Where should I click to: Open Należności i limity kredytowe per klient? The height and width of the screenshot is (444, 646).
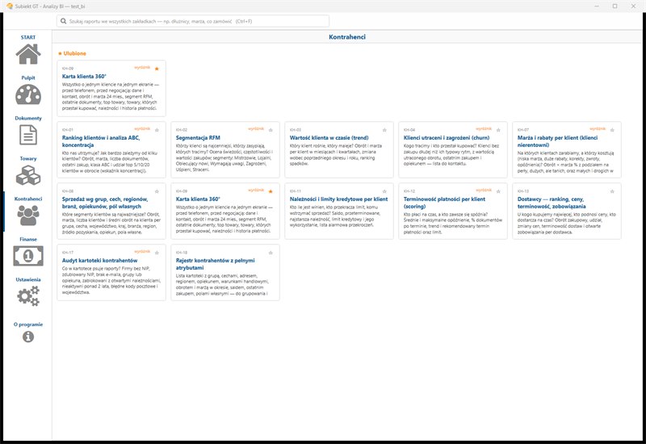pyautogui.click(x=338, y=199)
